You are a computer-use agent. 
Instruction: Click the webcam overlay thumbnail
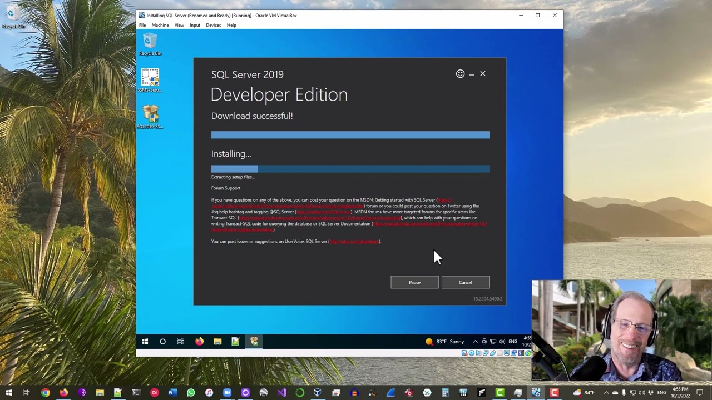click(622, 331)
